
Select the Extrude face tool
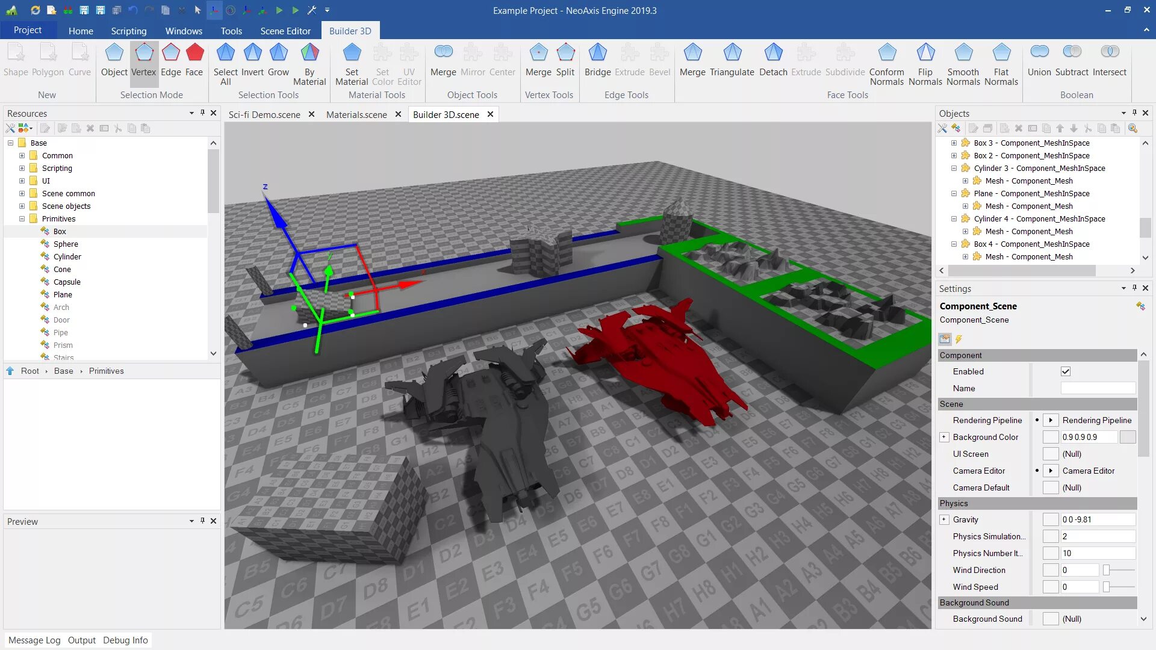(806, 60)
